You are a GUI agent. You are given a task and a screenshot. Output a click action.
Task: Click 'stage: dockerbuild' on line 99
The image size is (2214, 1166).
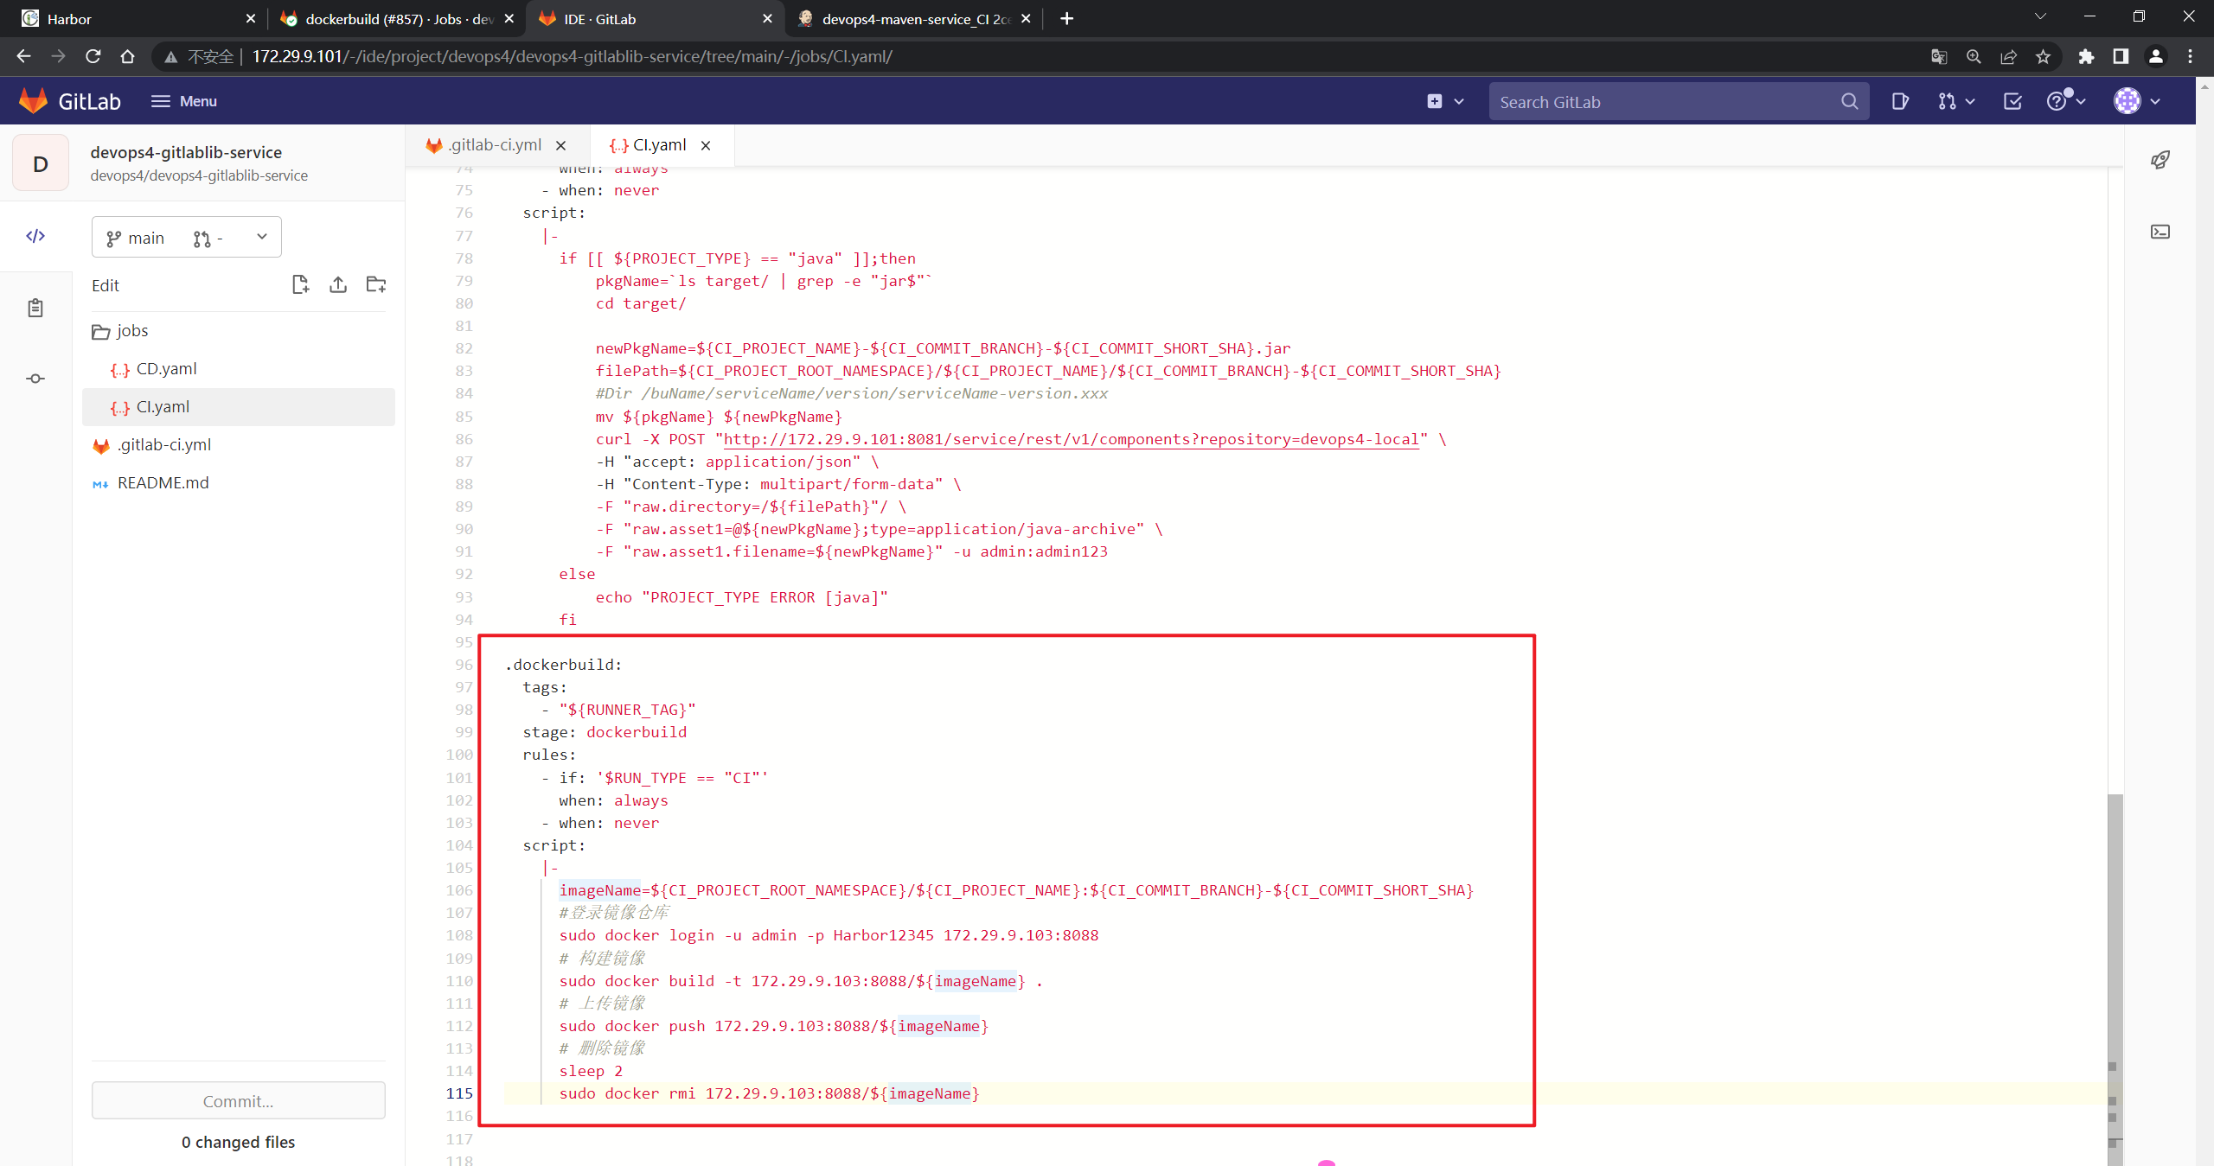(x=605, y=732)
